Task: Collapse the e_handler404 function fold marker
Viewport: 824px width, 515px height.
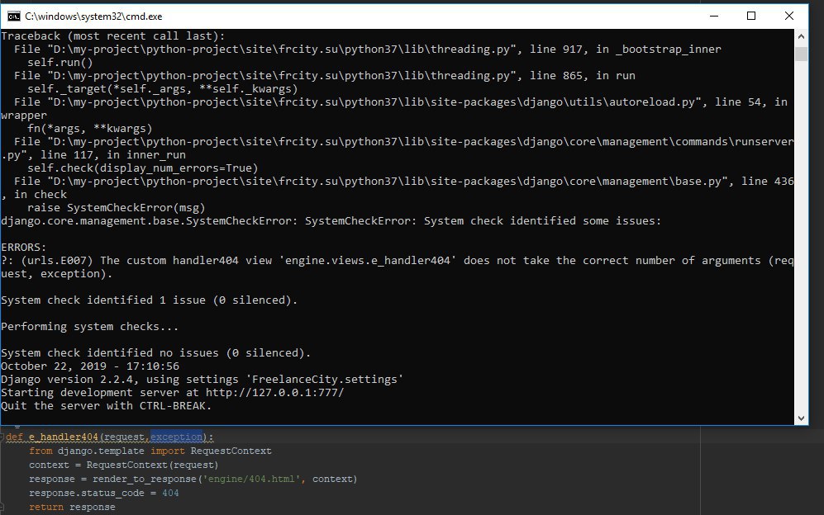Action: (x=2, y=437)
